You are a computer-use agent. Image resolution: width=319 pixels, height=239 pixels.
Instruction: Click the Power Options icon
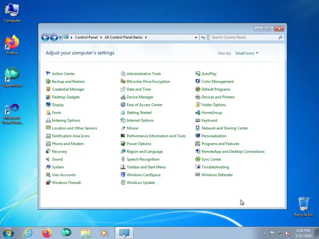click(x=123, y=144)
